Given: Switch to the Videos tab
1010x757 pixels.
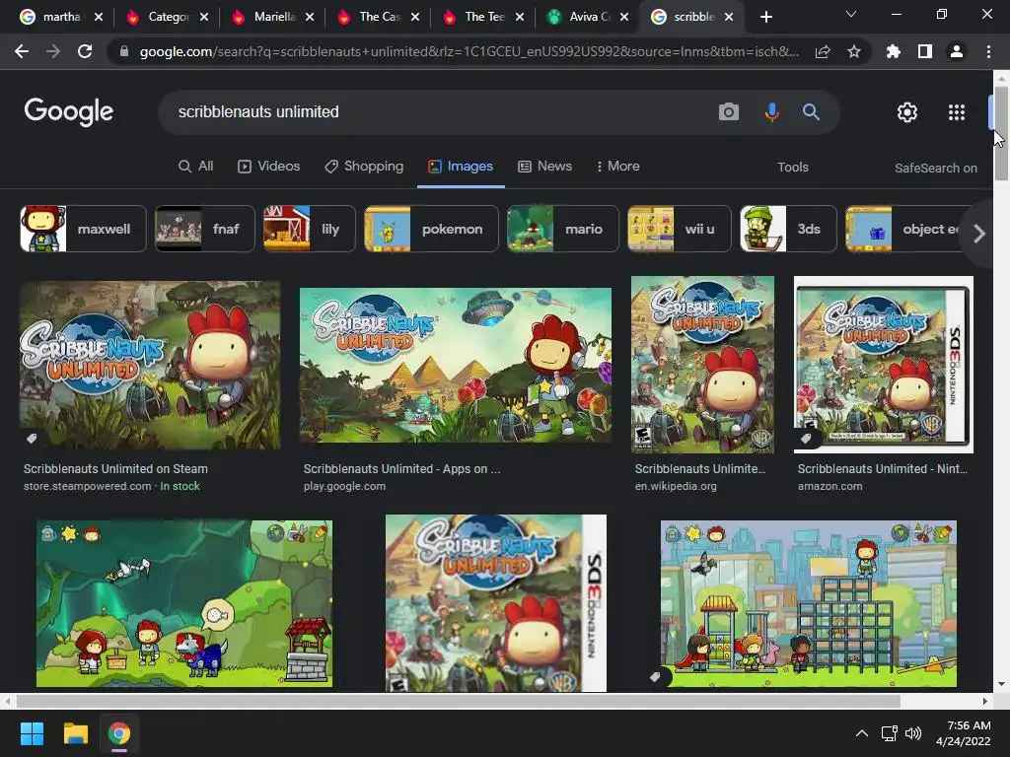Looking at the screenshot, I should [x=268, y=166].
